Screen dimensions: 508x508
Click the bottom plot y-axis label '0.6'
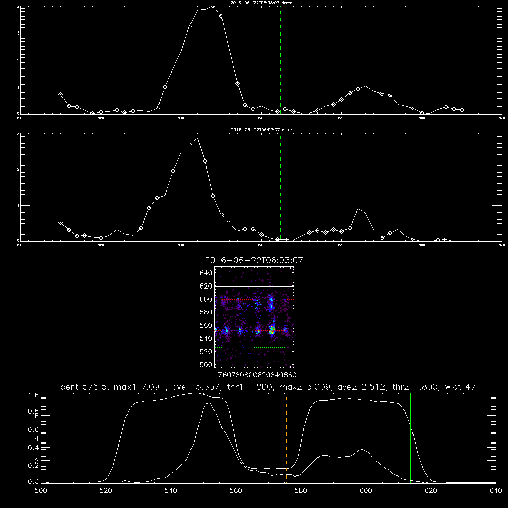(x=34, y=429)
